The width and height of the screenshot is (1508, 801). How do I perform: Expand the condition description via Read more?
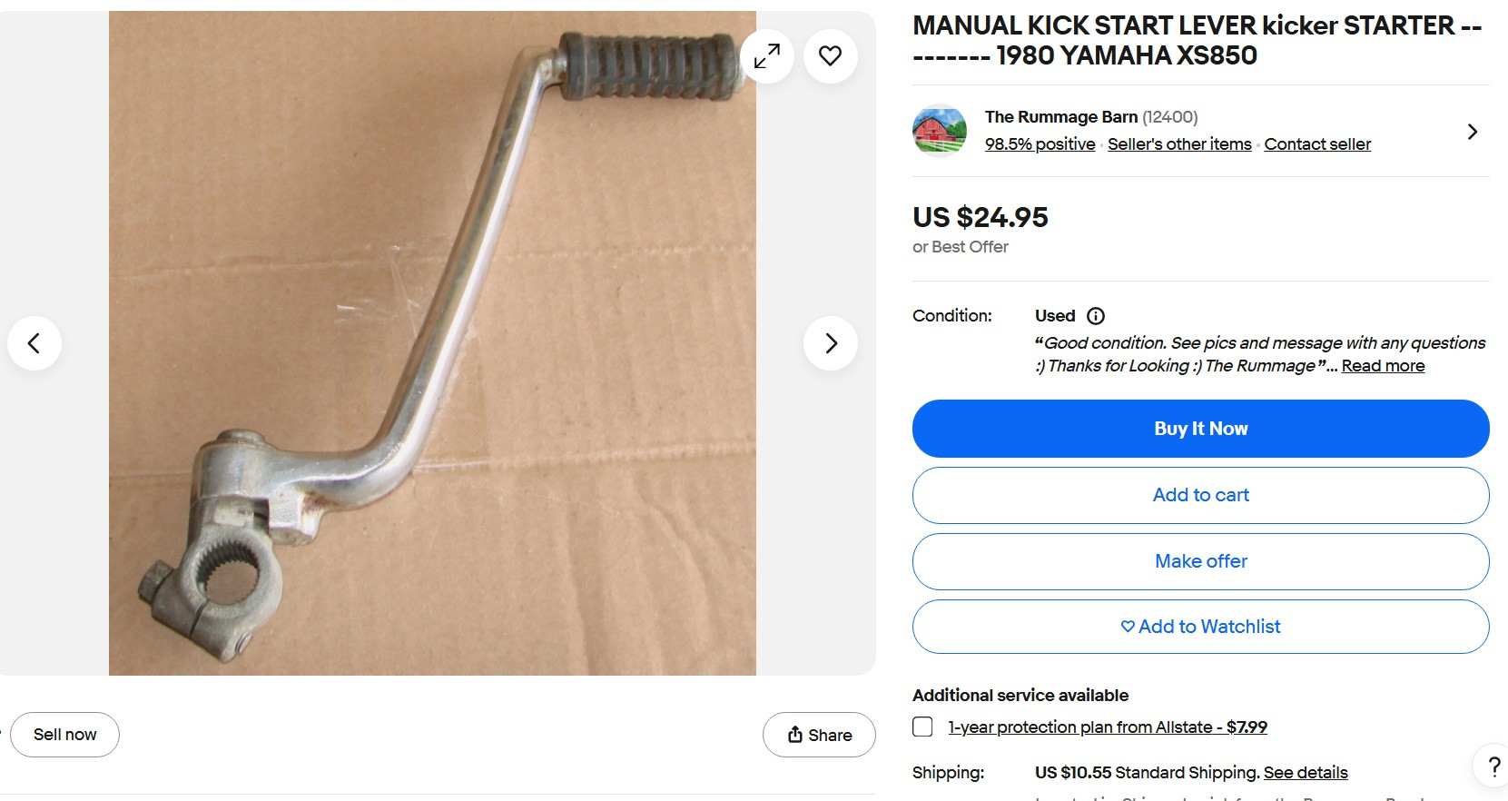tap(1382, 366)
